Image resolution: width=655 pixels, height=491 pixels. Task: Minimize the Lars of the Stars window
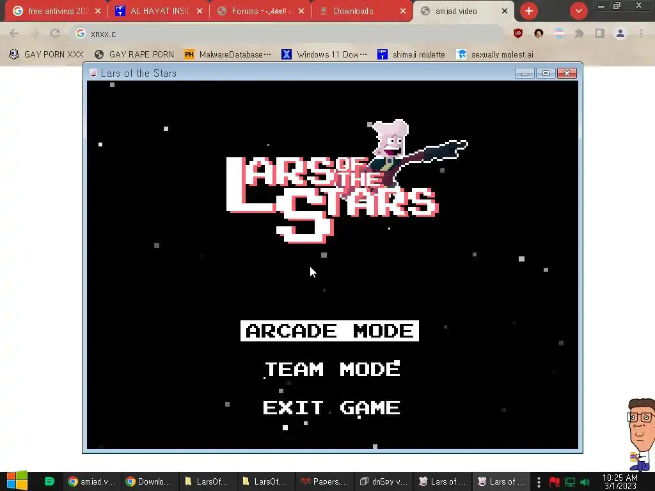pos(525,74)
